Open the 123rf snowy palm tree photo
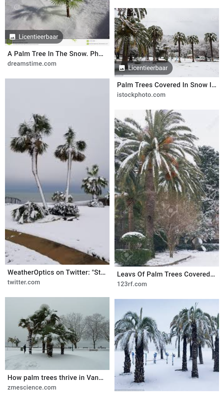The width and height of the screenshot is (224, 393). pyautogui.click(x=167, y=188)
